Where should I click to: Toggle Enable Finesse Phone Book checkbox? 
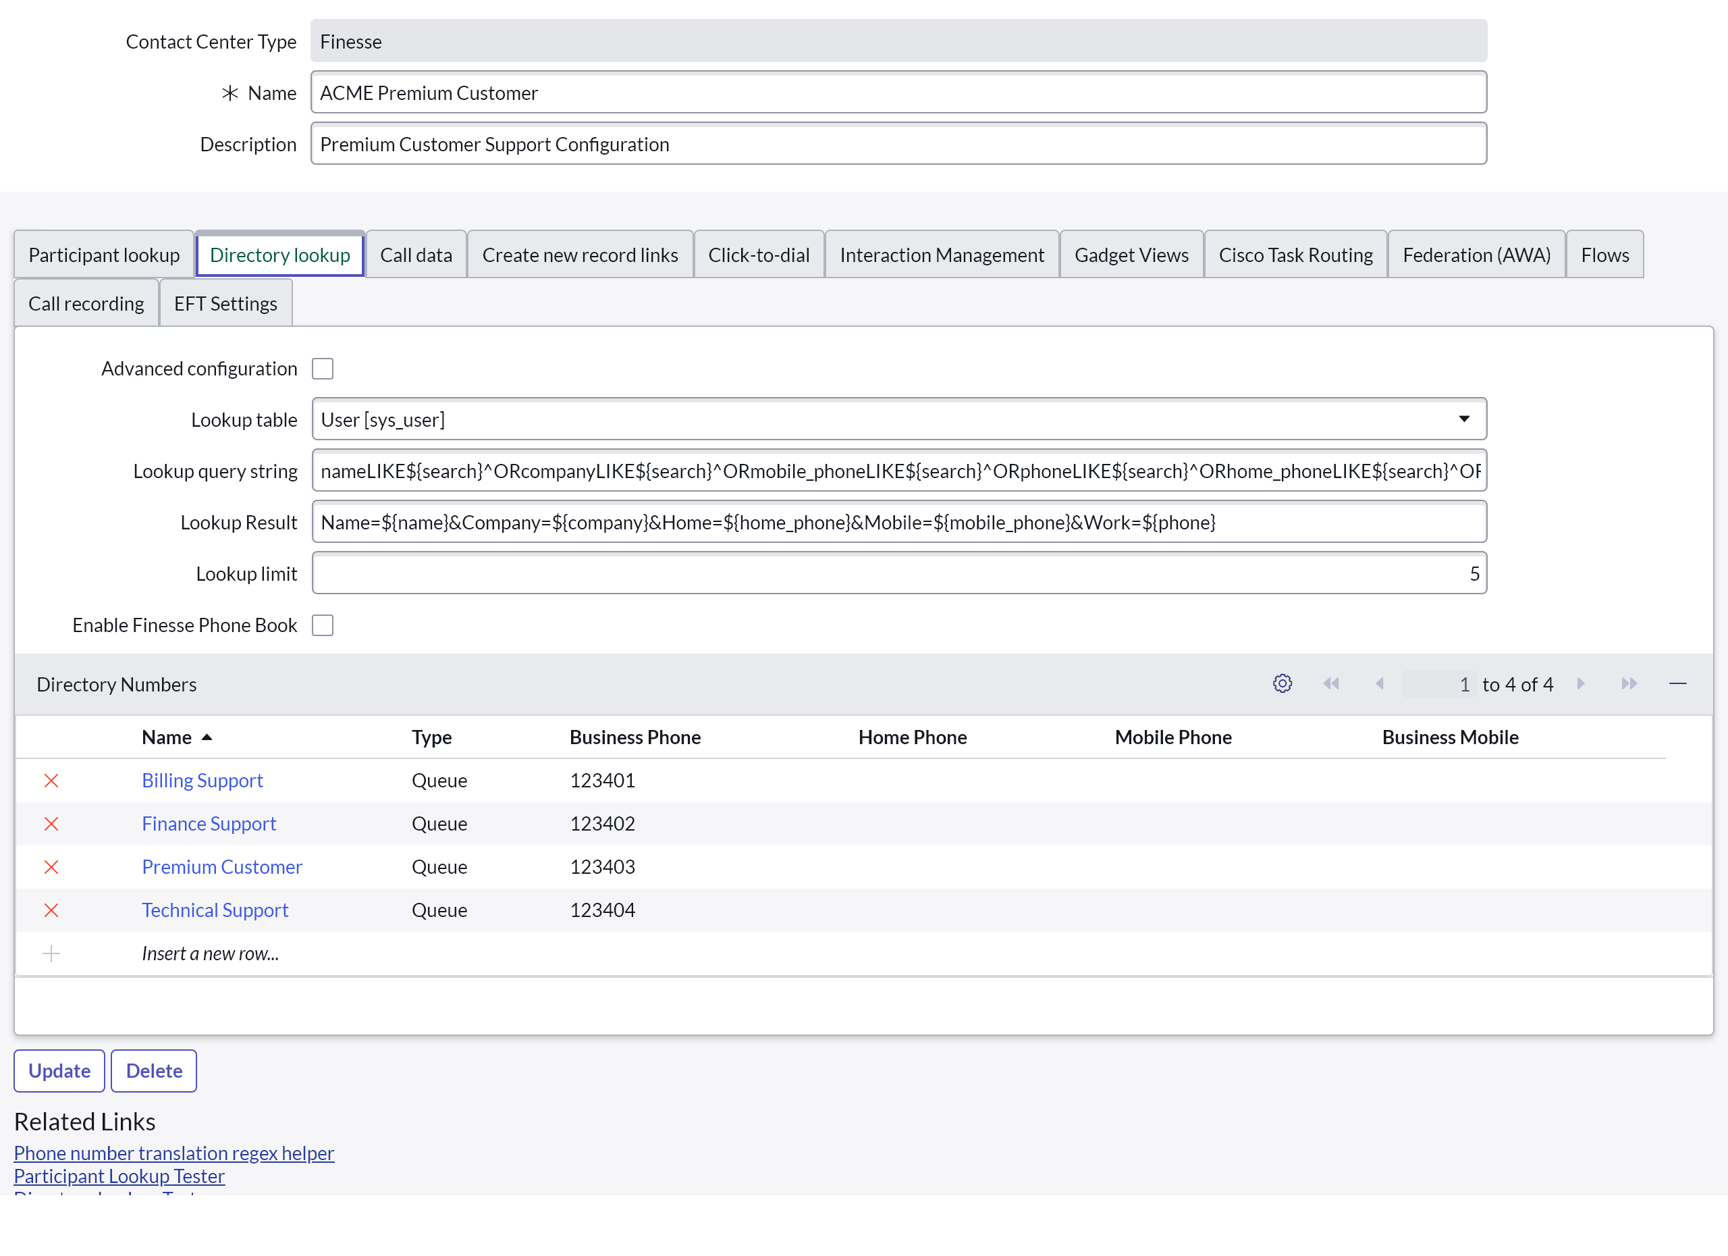pyautogui.click(x=322, y=625)
